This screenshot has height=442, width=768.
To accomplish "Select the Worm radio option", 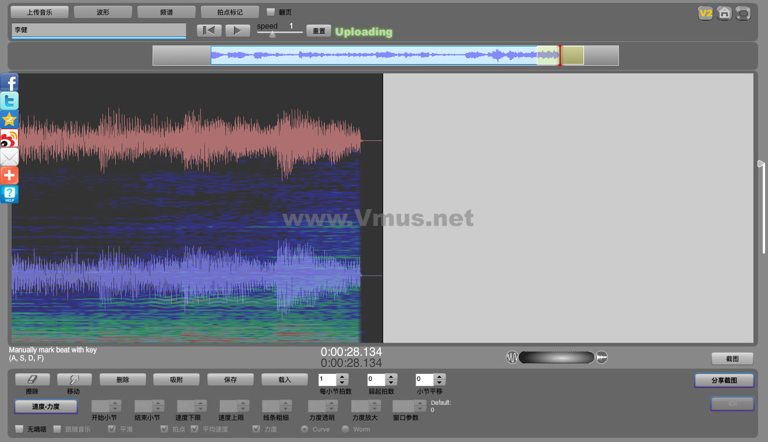I will tap(345, 429).
